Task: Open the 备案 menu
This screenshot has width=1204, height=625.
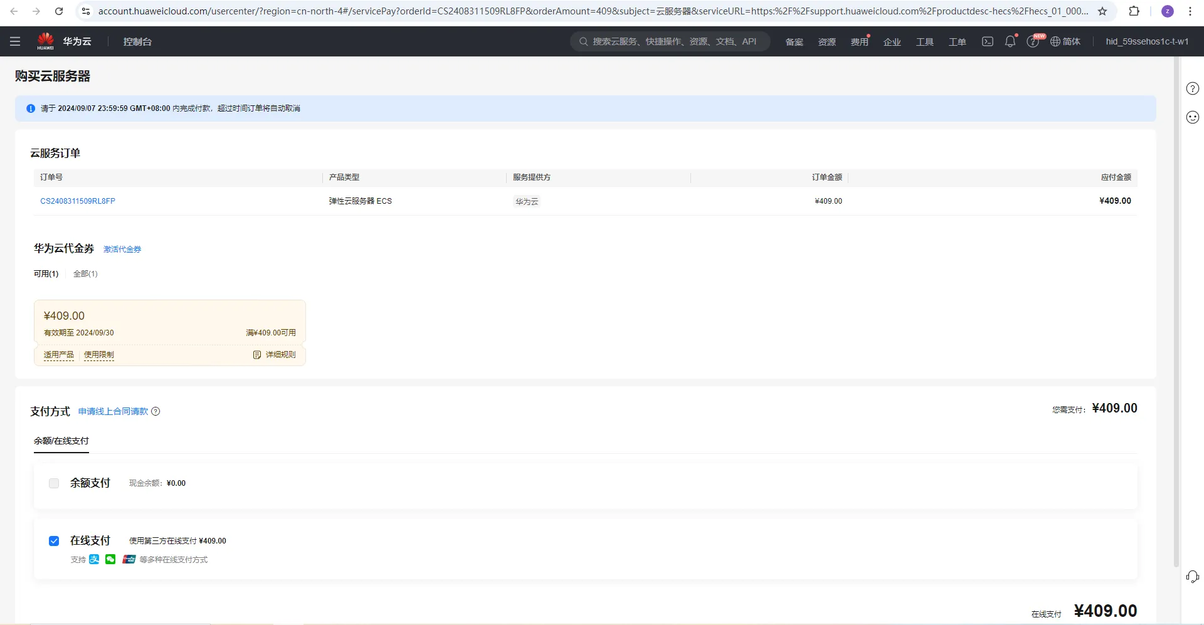Action: pos(795,42)
